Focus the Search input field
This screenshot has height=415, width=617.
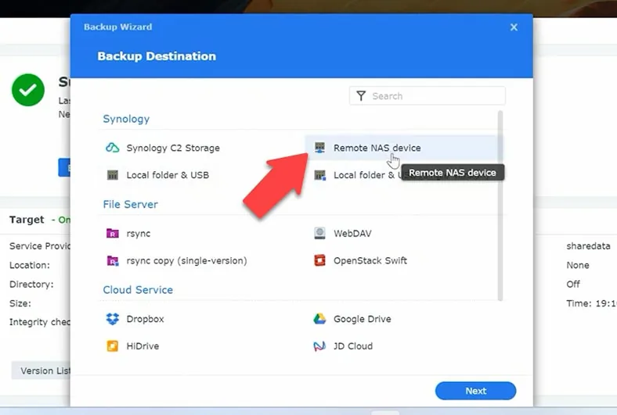pos(427,96)
